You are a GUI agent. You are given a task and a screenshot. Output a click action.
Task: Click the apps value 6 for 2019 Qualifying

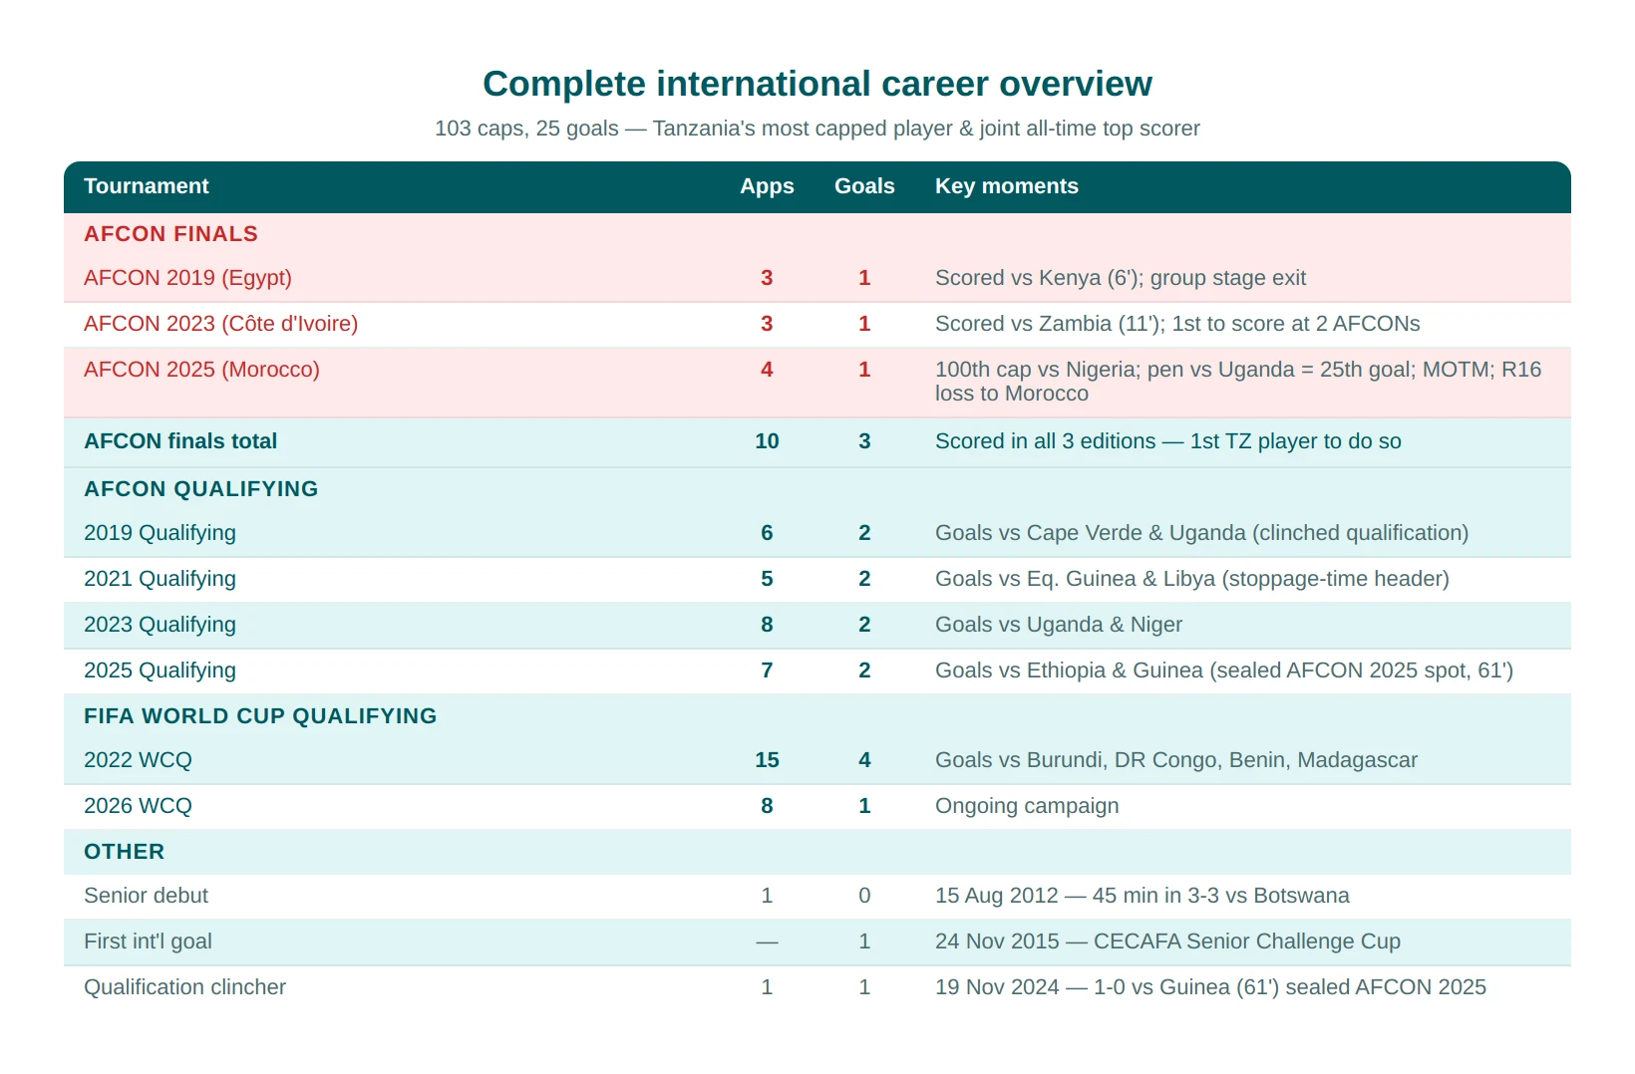click(x=767, y=533)
